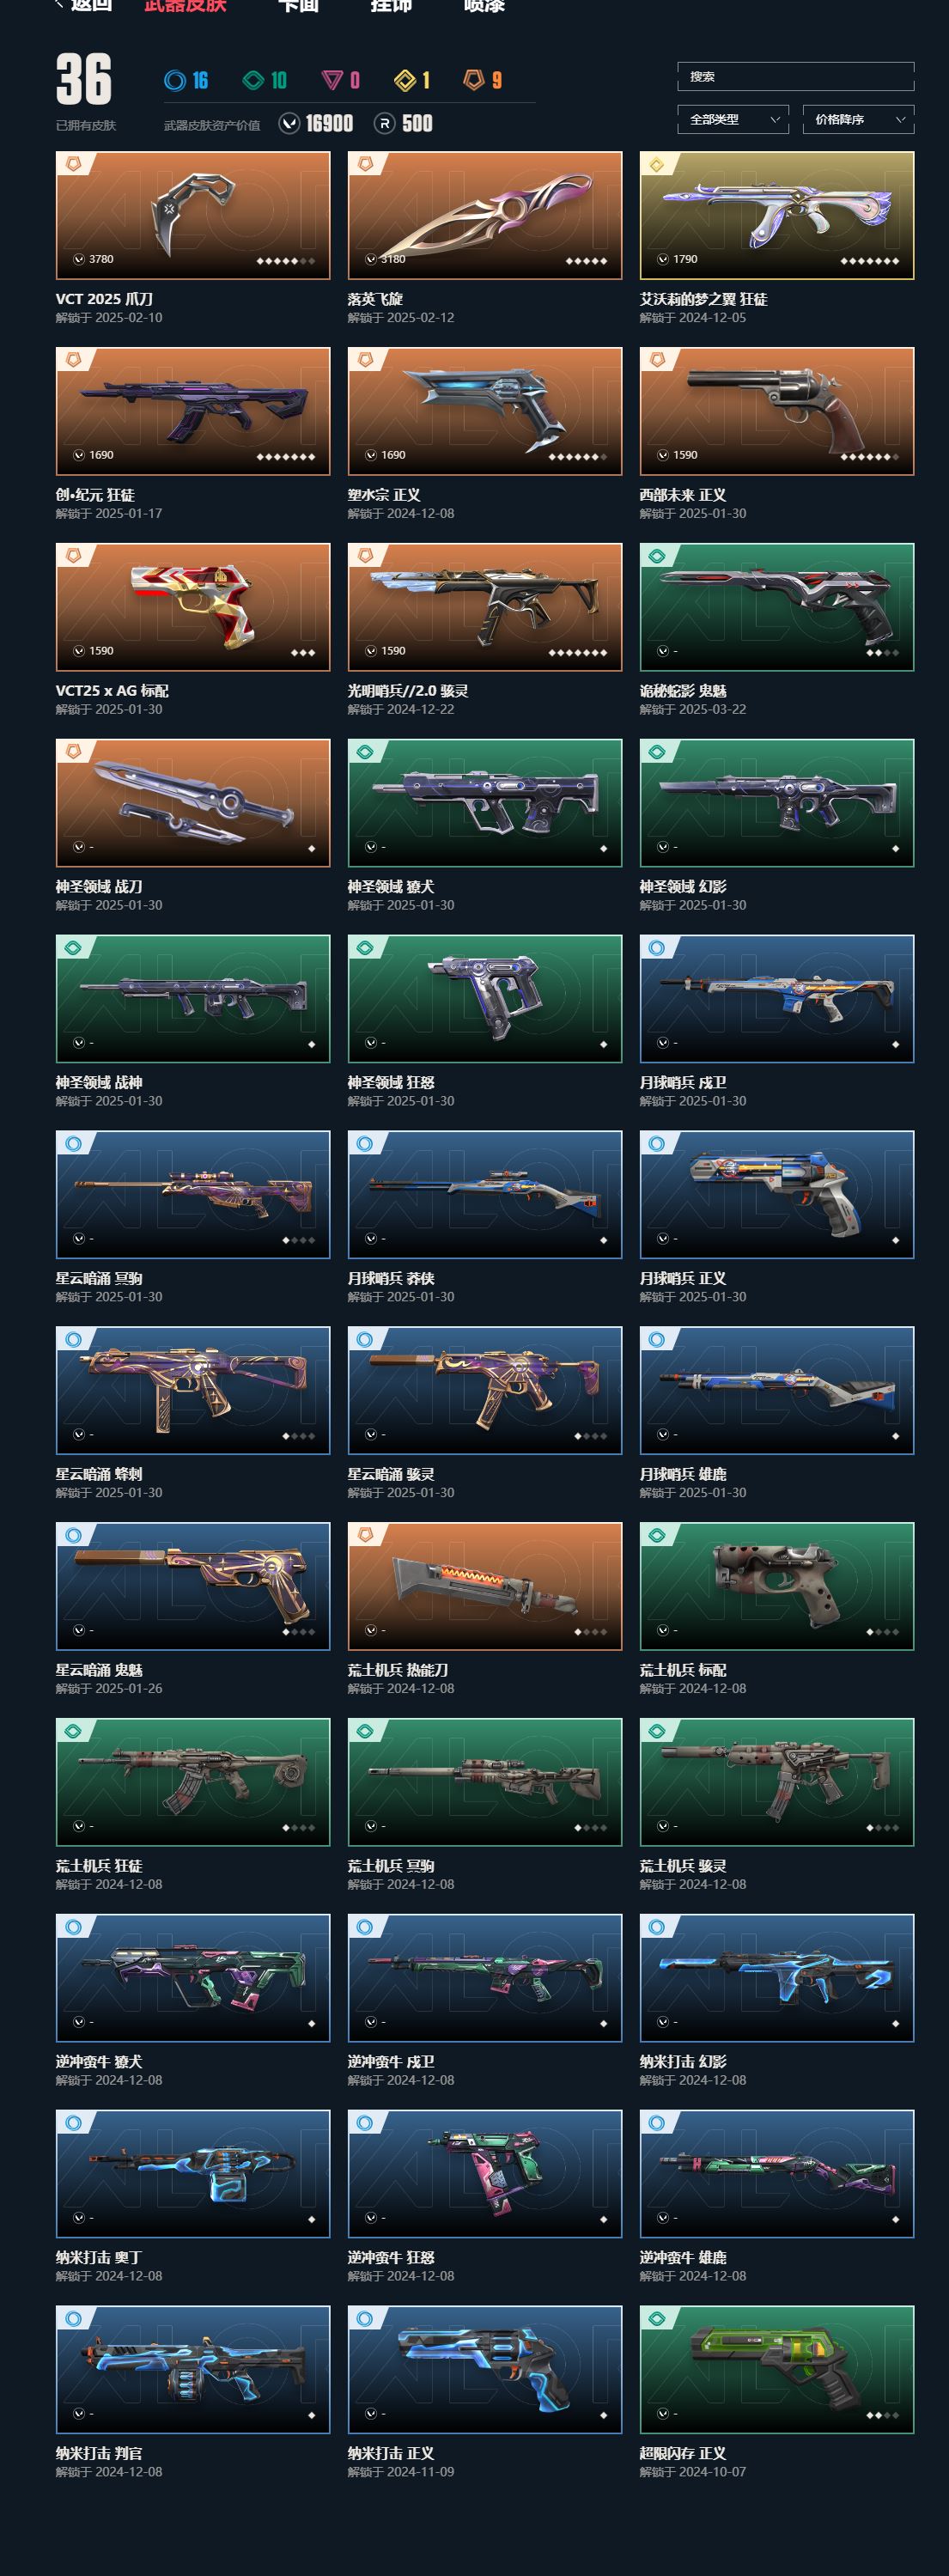The image size is (949, 2576).
Task: Expand the 价格降序 sort dropdown
Action: click(x=858, y=120)
